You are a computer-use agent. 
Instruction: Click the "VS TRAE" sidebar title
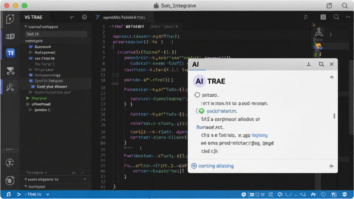pos(34,17)
